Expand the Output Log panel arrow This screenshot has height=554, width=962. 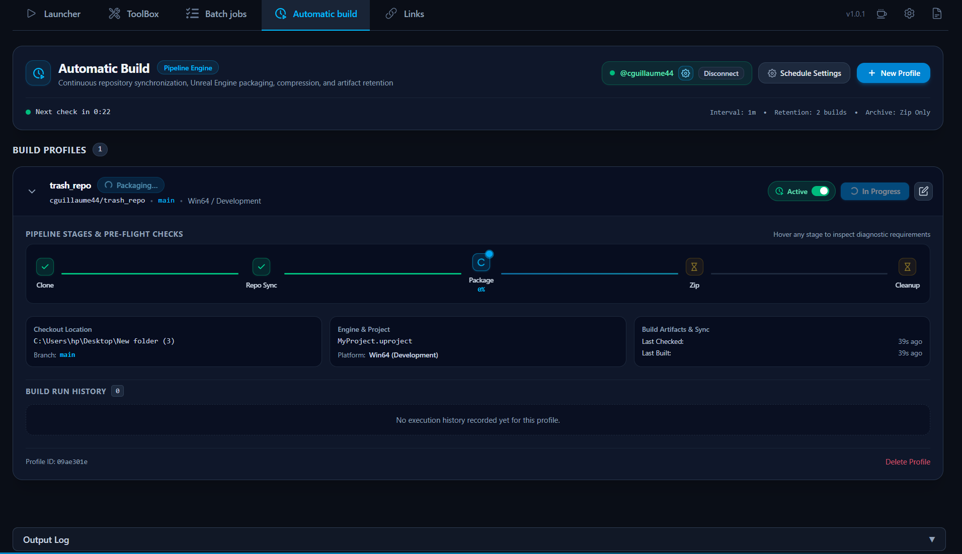pos(932,539)
